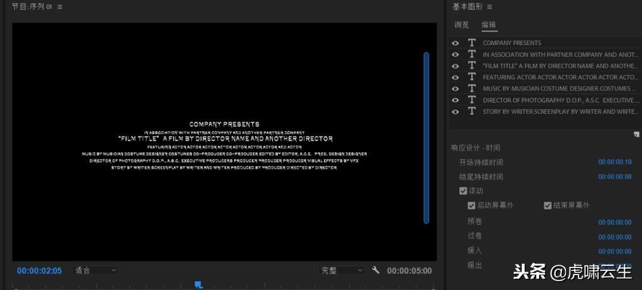Screen dimensions: 642x290
Task: Click the T icon of MUSIC BY MUSICIAN layer
Action: pyautogui.click(x=472, y=88)
